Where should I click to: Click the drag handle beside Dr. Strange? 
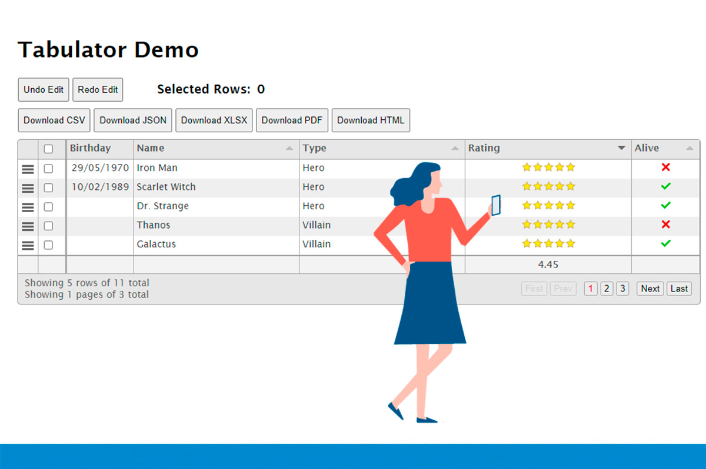(27, 207)
